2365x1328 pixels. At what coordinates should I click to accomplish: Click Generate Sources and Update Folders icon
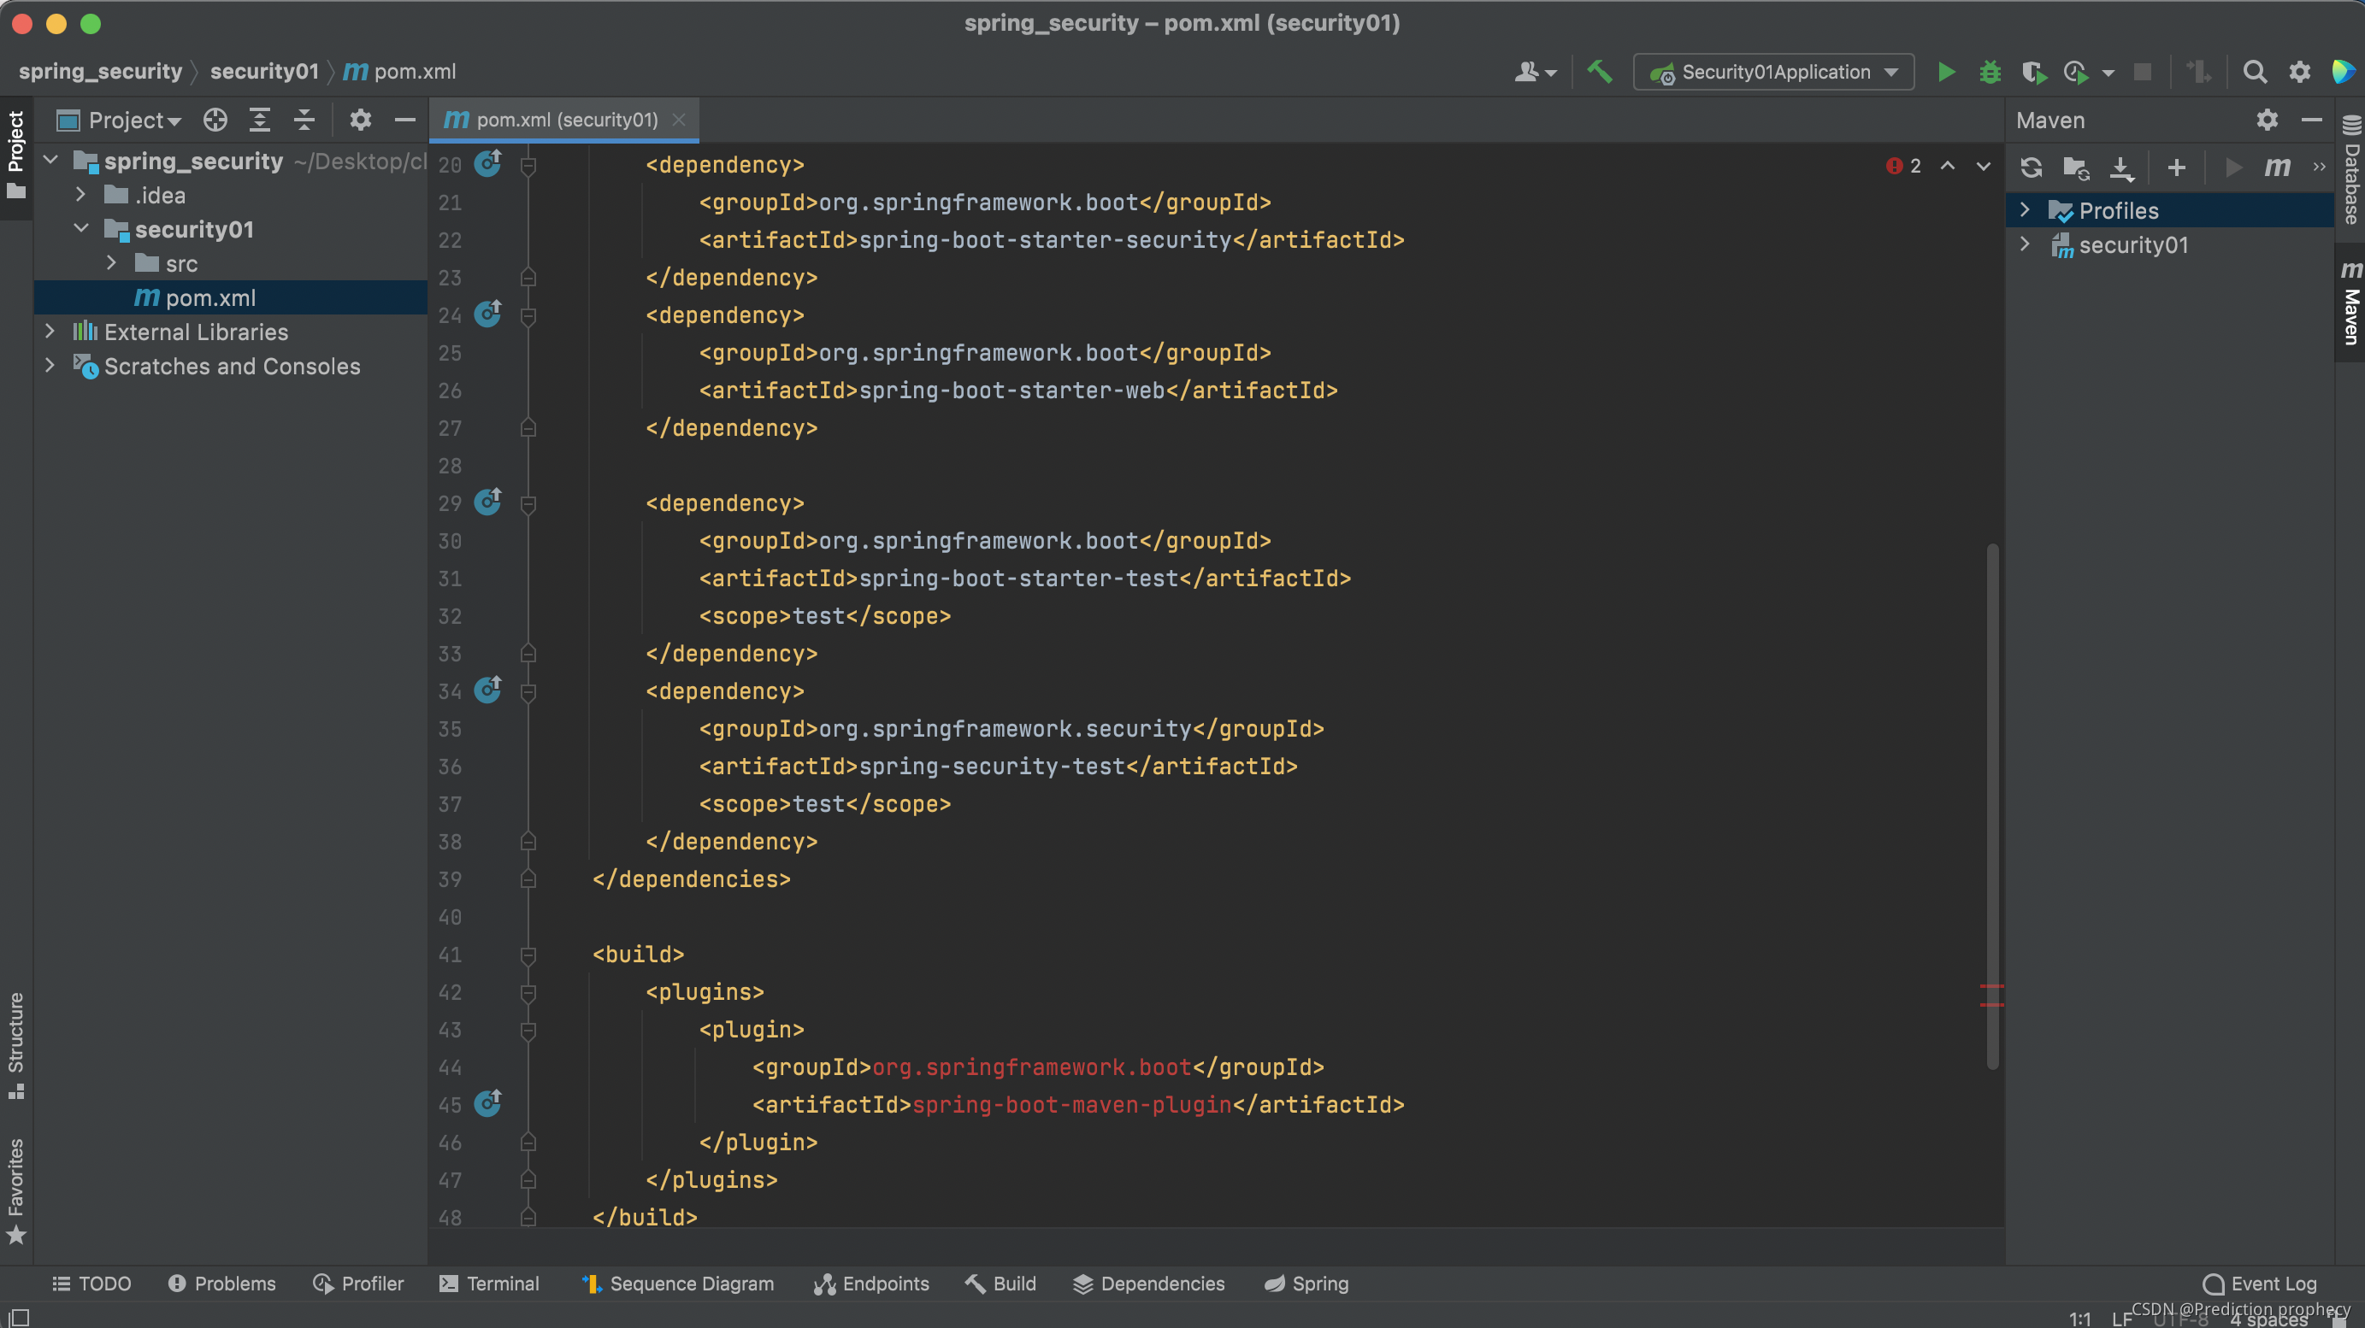pyautogui.click(x=2076, y=167)
